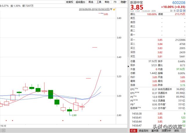Click the 跌停 price 3.15
Image resolution: width=186 pixels, height=133 pixels.
coord(183,85)
